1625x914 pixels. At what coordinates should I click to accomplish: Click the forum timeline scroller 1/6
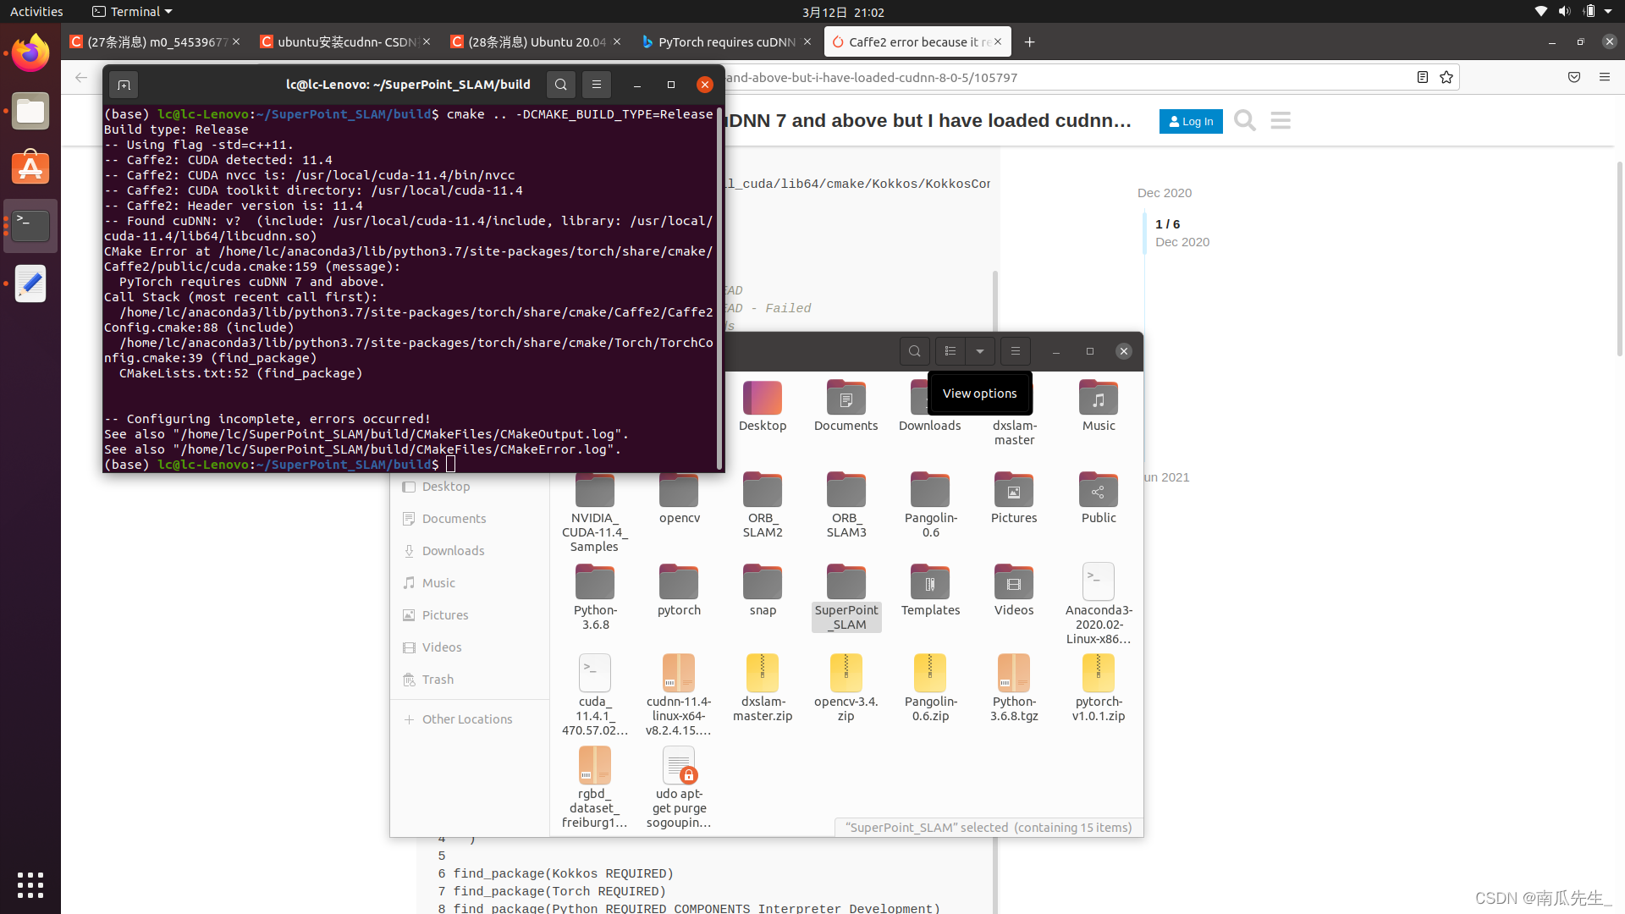1167,224
